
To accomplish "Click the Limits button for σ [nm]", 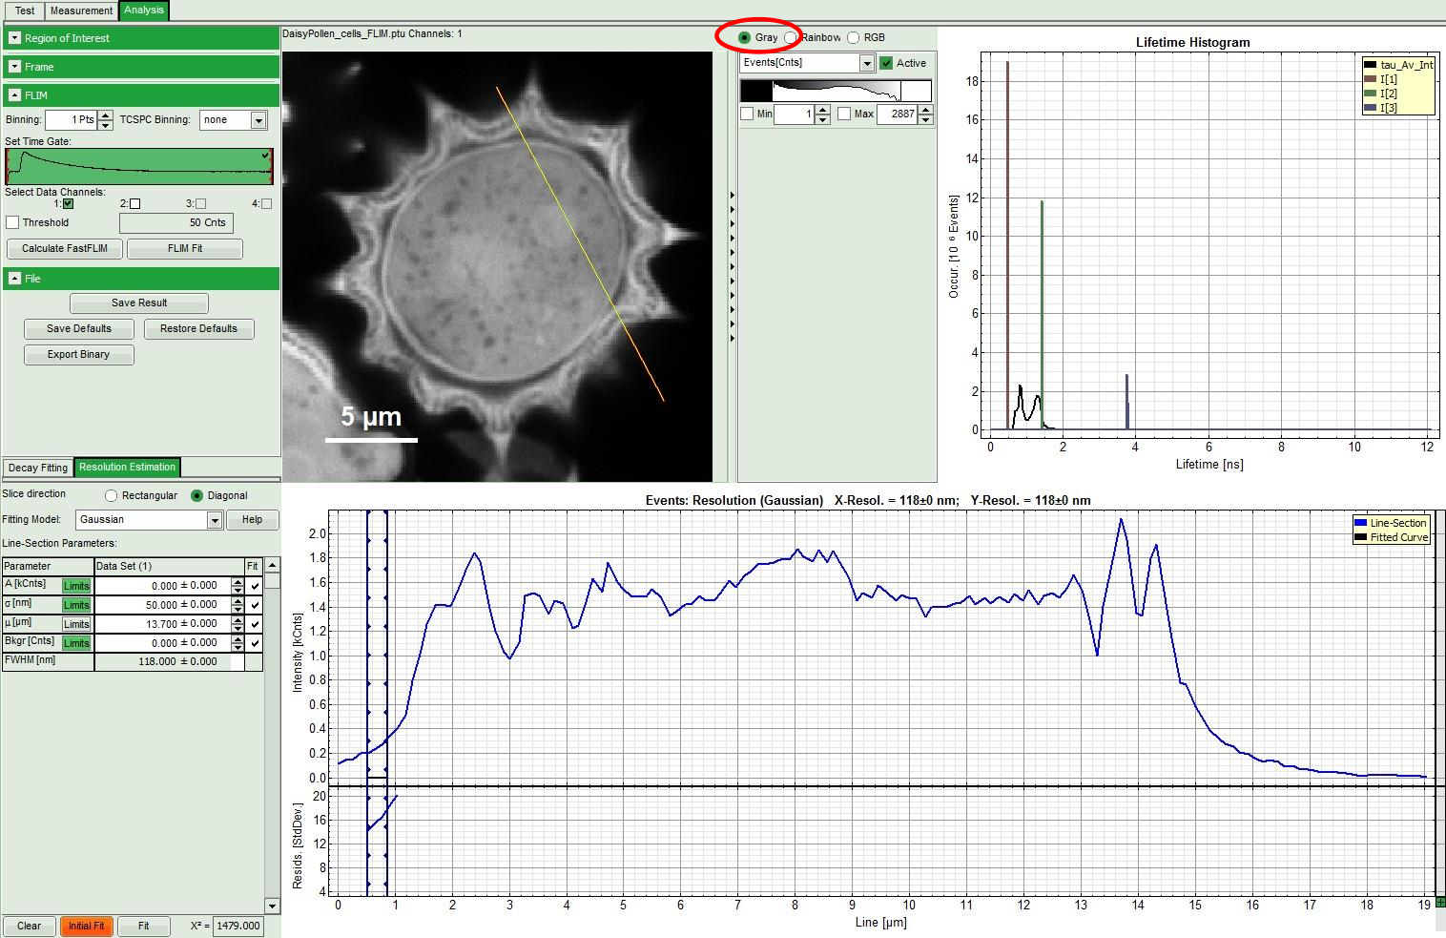I will (x=76, y=605).
